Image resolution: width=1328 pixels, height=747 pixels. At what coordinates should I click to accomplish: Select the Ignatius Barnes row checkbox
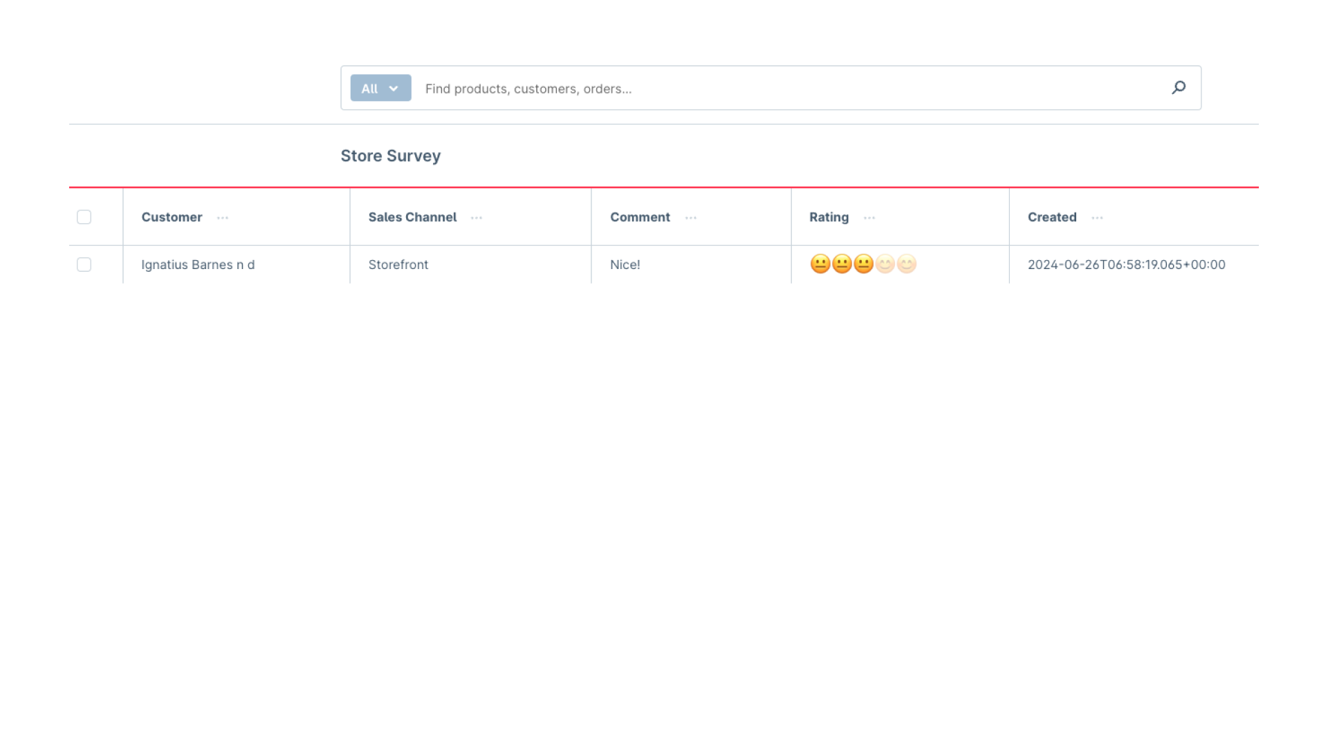click(84, 265)
